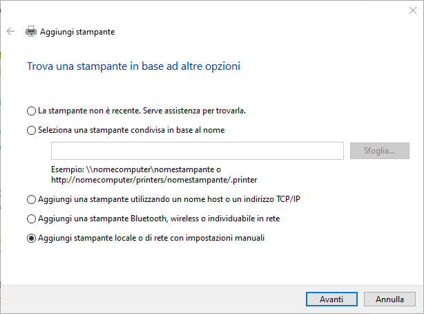Click the back arrow in the wizard header

pos(10,32)
